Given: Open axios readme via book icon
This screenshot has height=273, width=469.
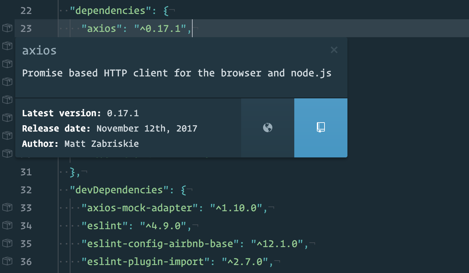Looking at the screenshot, I should [x=321, y=128].
